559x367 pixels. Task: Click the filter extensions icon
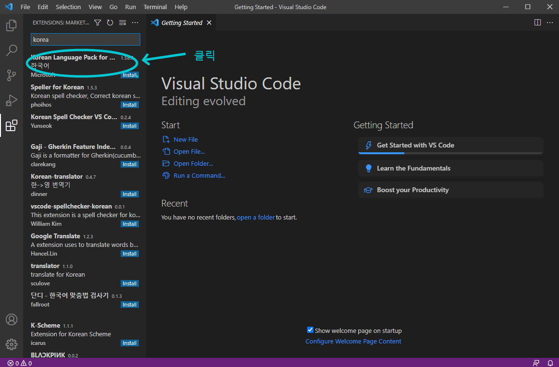pyautogui.click(x=97, y=23)
